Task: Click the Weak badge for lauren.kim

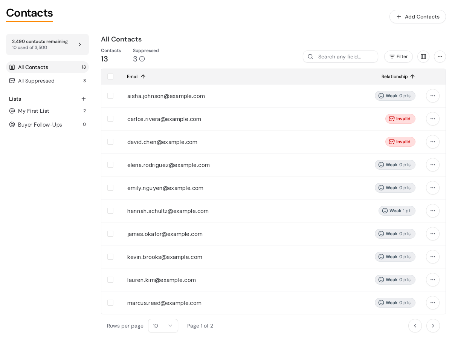Action: pos(395,280)
